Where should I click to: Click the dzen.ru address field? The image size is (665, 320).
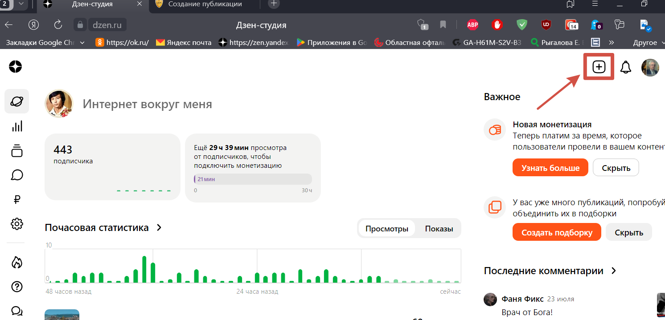pos(107,25)
